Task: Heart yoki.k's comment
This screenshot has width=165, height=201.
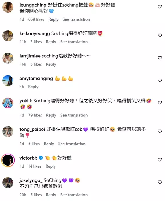Action: (x=160, y=103)
